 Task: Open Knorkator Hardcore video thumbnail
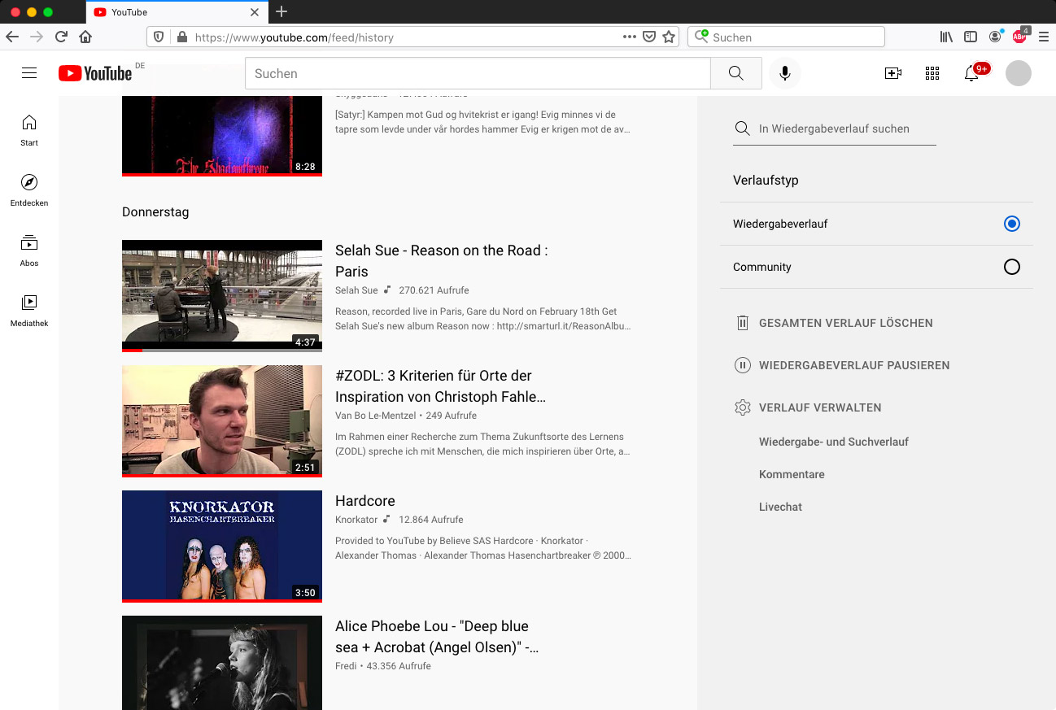coord(222,546)
